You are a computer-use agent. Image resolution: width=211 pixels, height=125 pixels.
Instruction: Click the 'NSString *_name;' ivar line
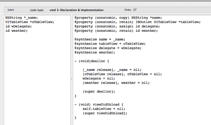pos(22,18)
